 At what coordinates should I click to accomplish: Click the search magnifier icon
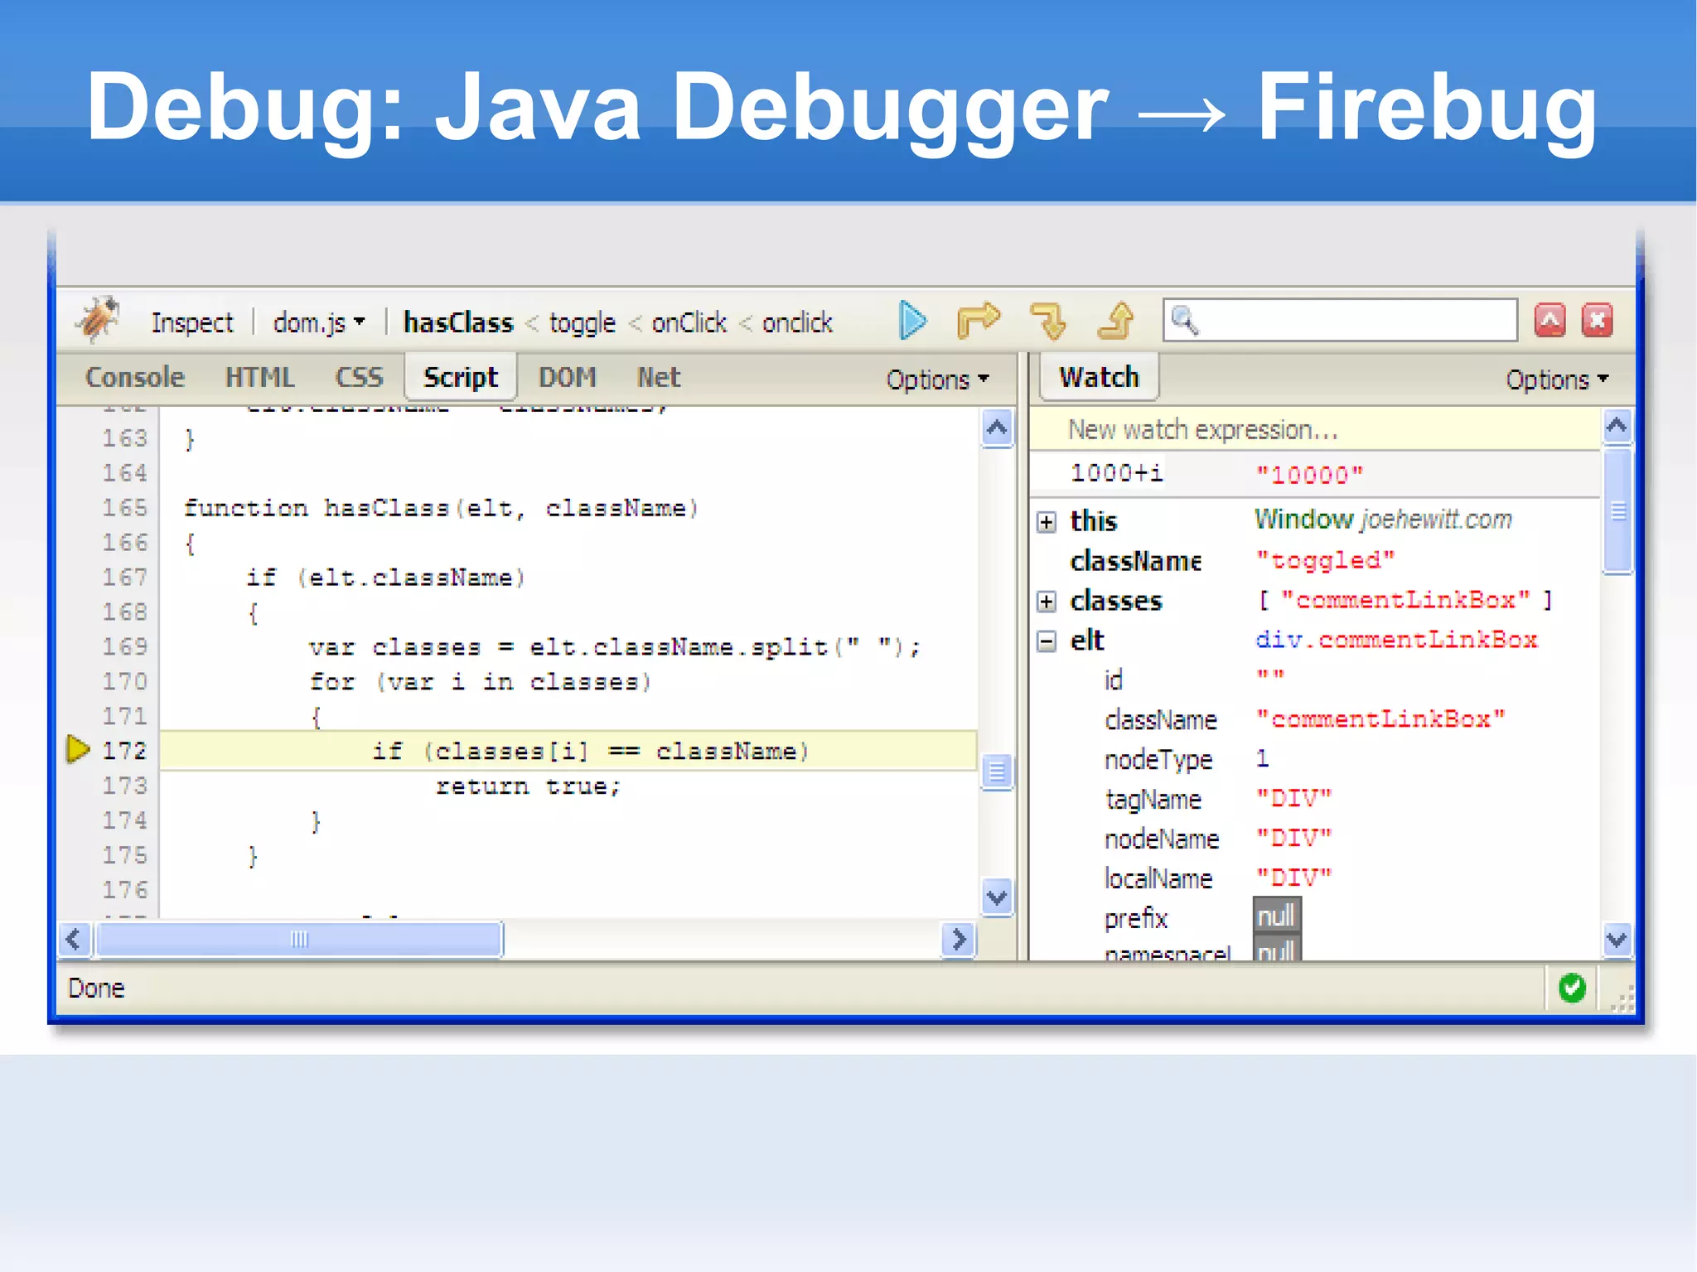click(x=1186, y=320)
